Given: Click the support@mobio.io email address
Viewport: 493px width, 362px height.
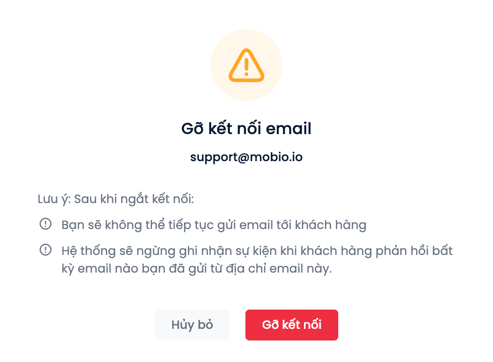Looking at the screenshot, I should coord(246,157).
